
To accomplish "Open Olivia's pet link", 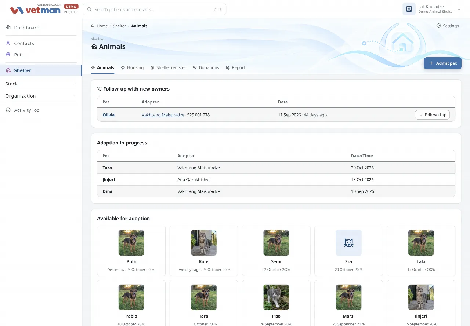I will coord(109,115).
